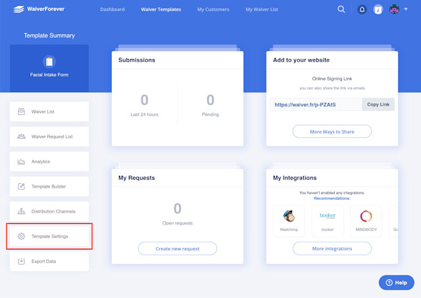The width and height of the screenshot is (421, 298).
Task: Select Template Settings label in sidebar
Action: 50,236
